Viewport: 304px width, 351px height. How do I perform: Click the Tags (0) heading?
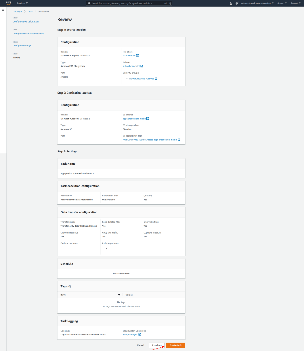[x=66, y=286]
